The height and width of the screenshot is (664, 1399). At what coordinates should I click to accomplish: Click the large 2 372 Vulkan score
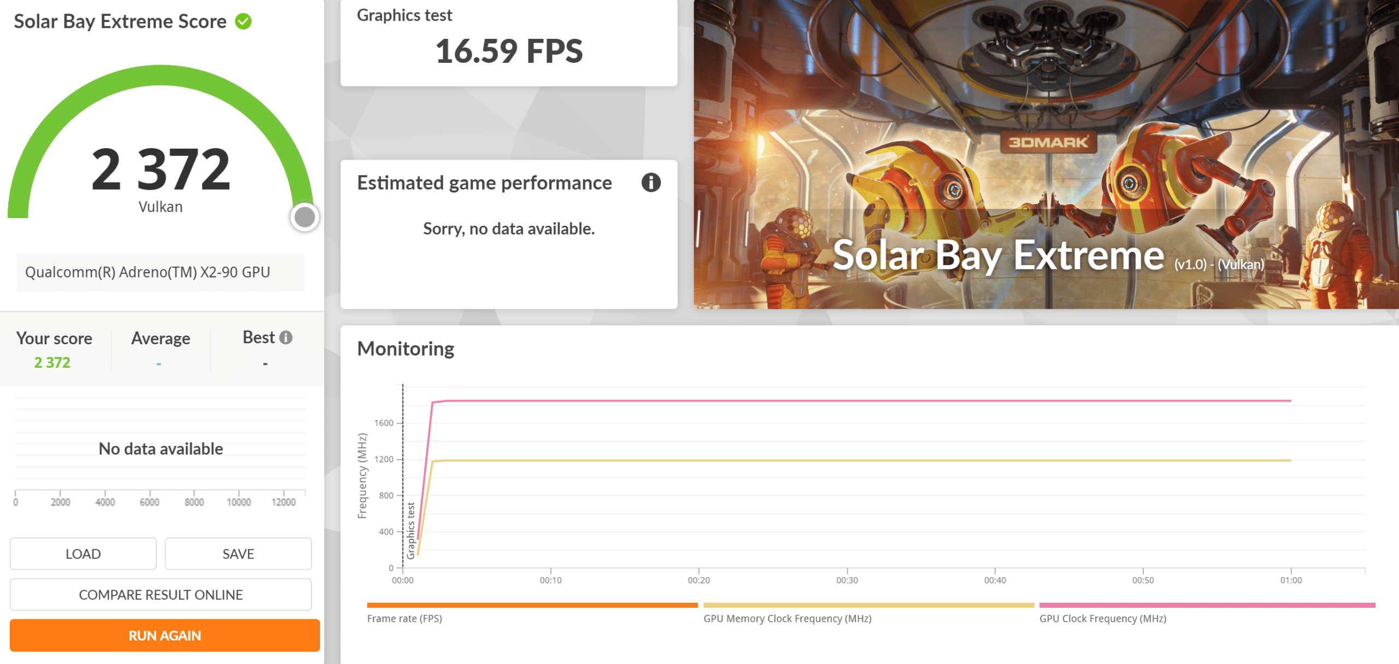tap(161, 170)
